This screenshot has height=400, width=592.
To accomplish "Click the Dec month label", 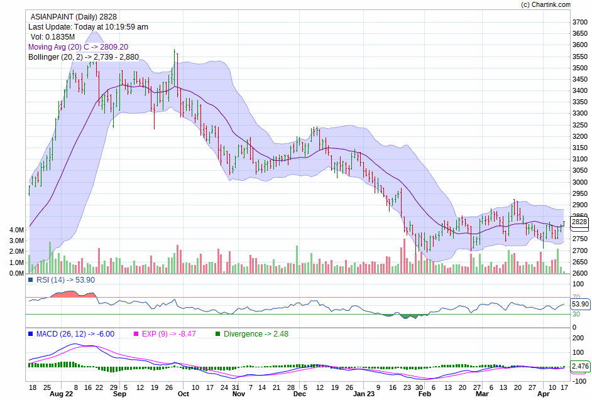I will 299,394.
